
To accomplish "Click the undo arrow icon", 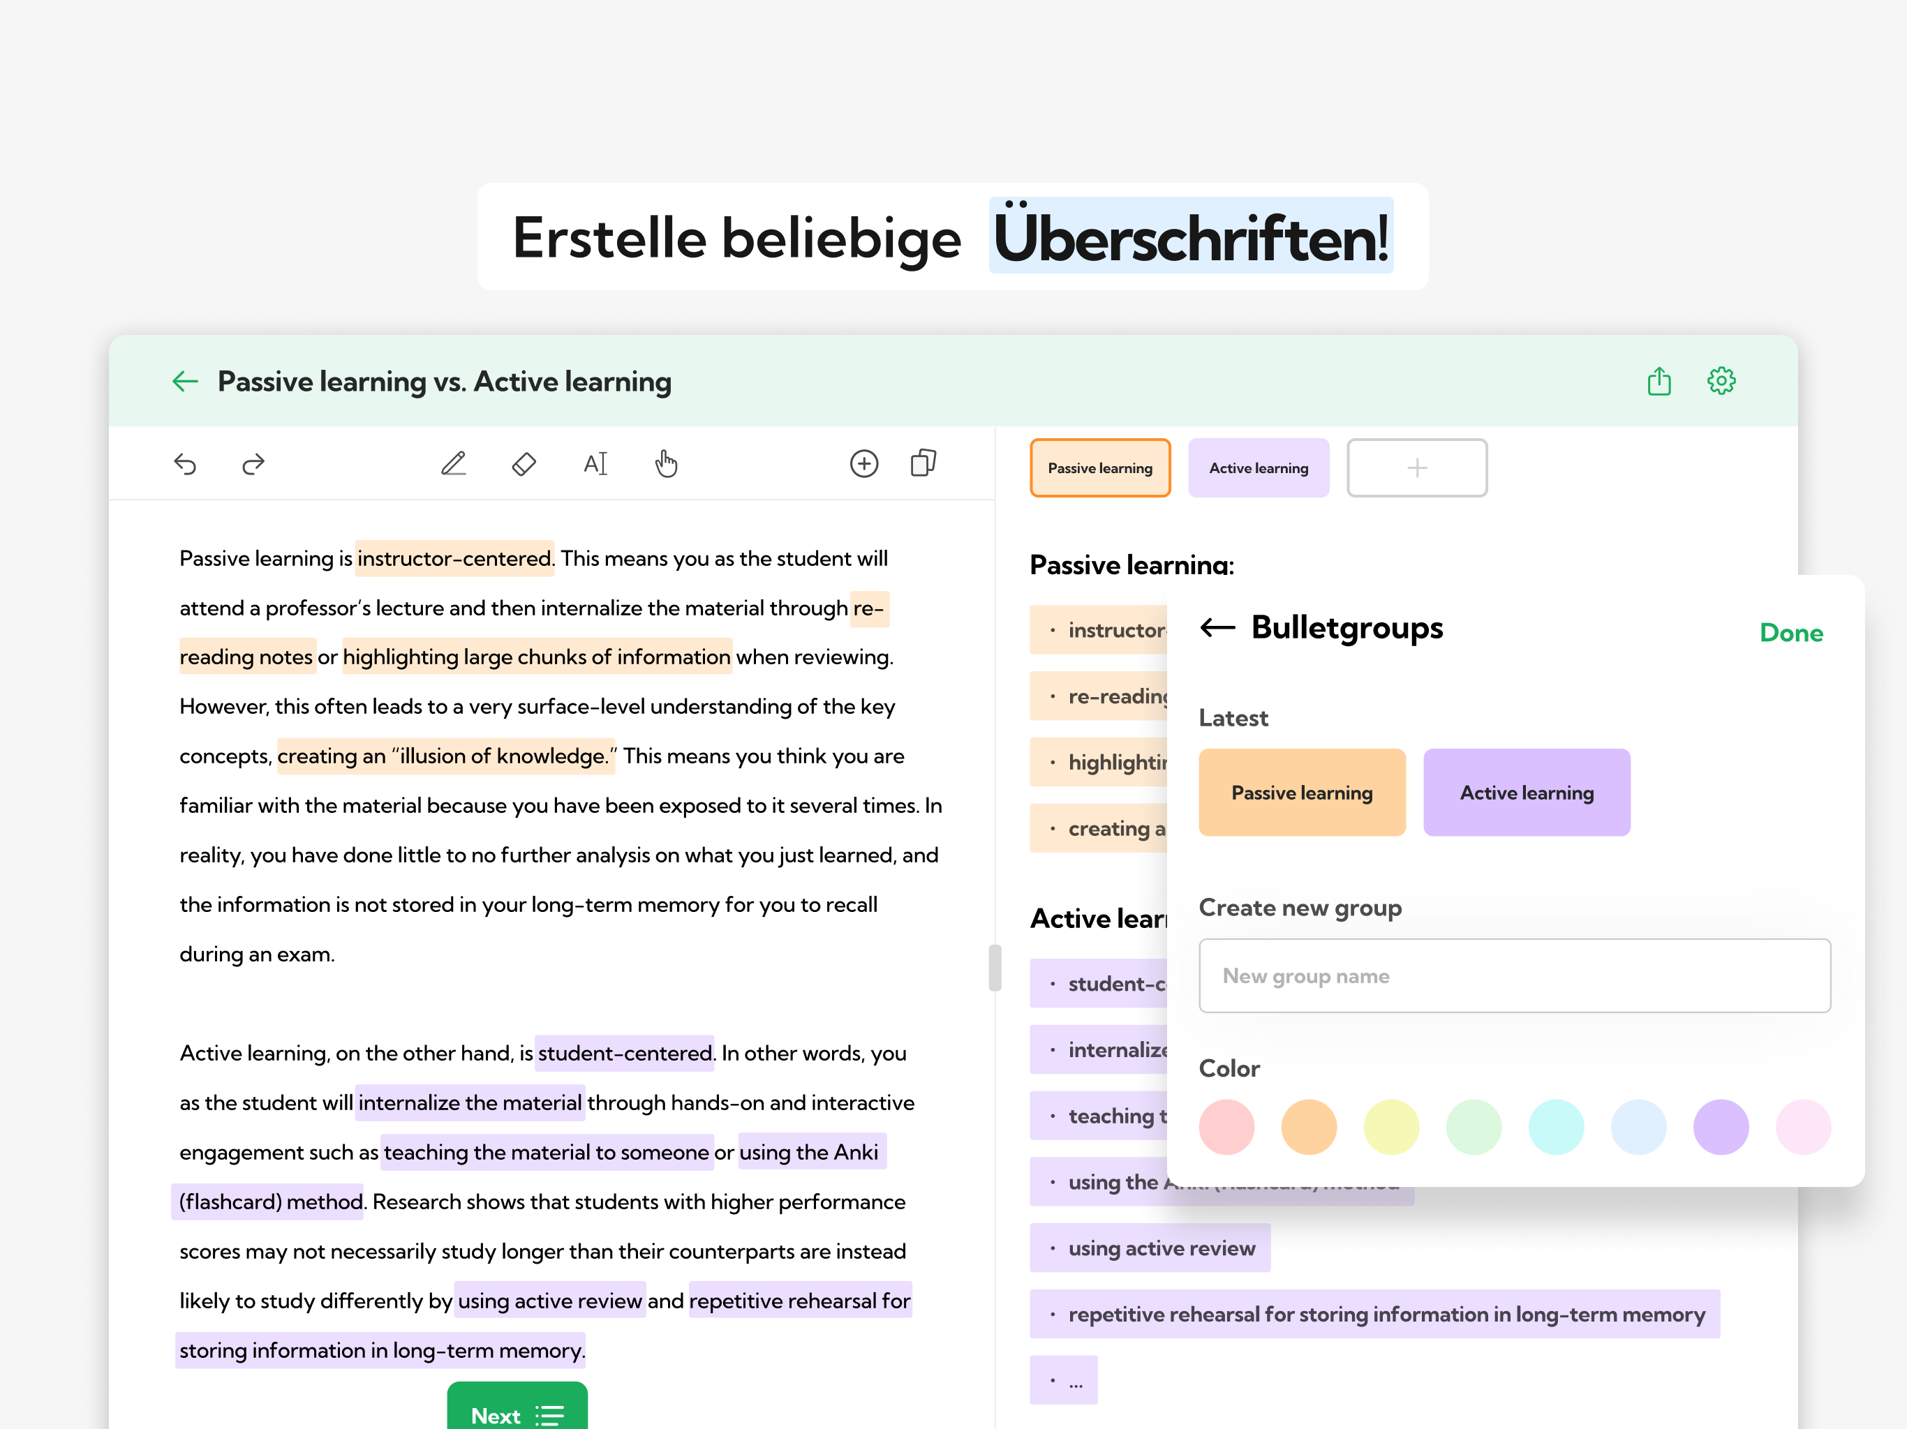I will (x=184, y=465).
